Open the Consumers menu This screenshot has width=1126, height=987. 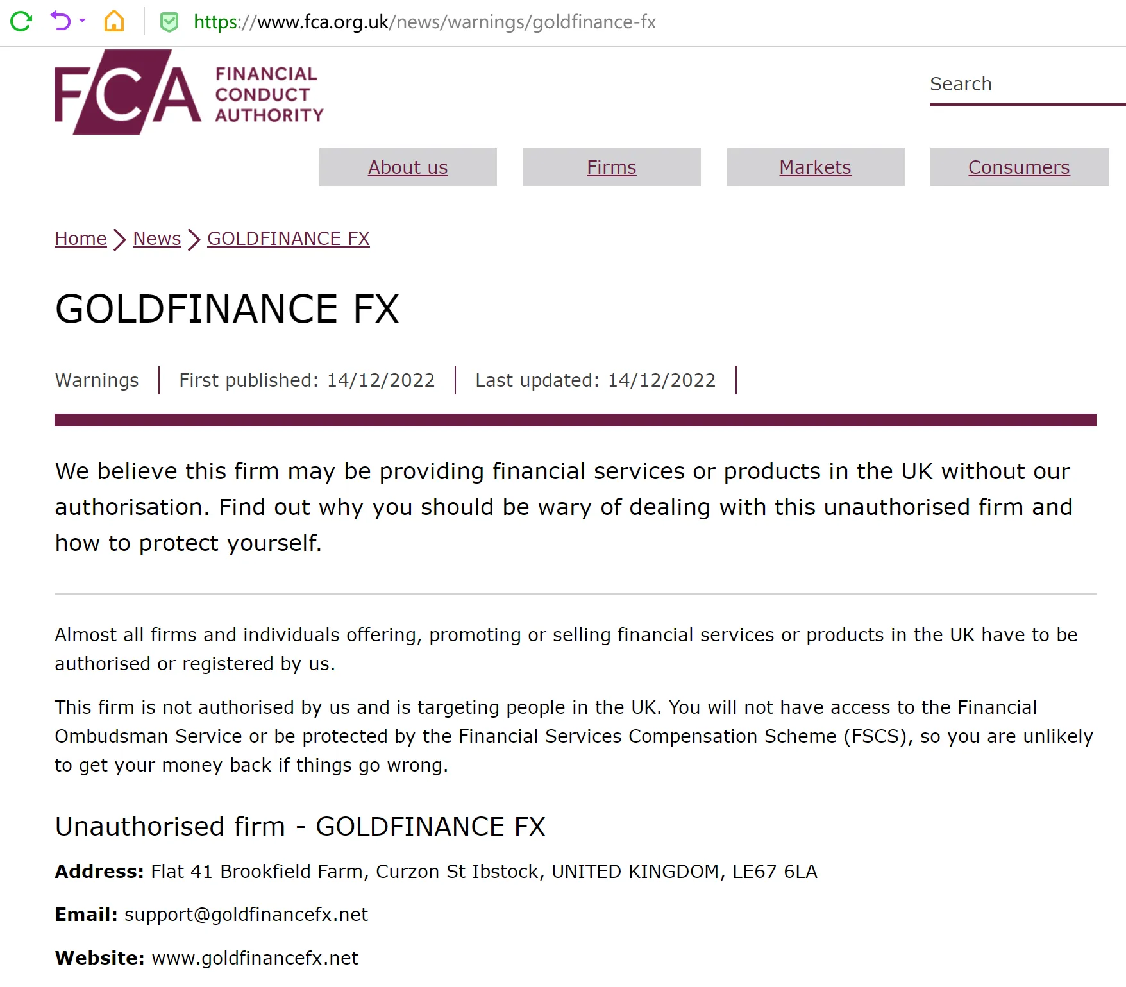point(1020,167)
